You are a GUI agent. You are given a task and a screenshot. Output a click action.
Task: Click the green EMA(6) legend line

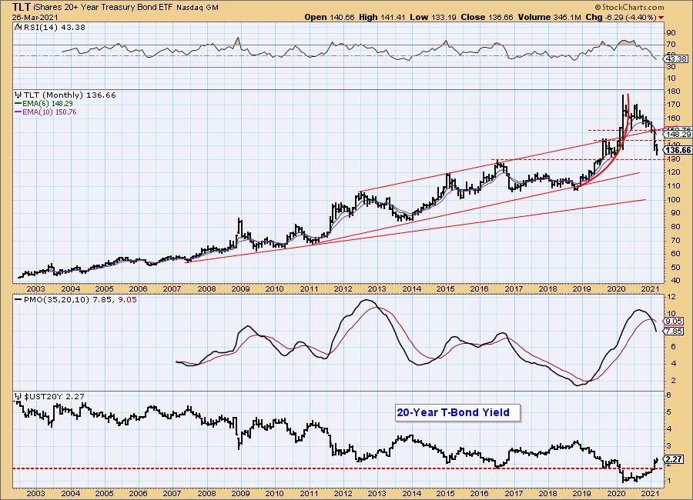[x=18, y=103]
